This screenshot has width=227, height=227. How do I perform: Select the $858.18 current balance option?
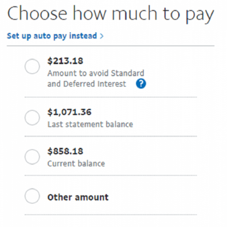[32, 156]
